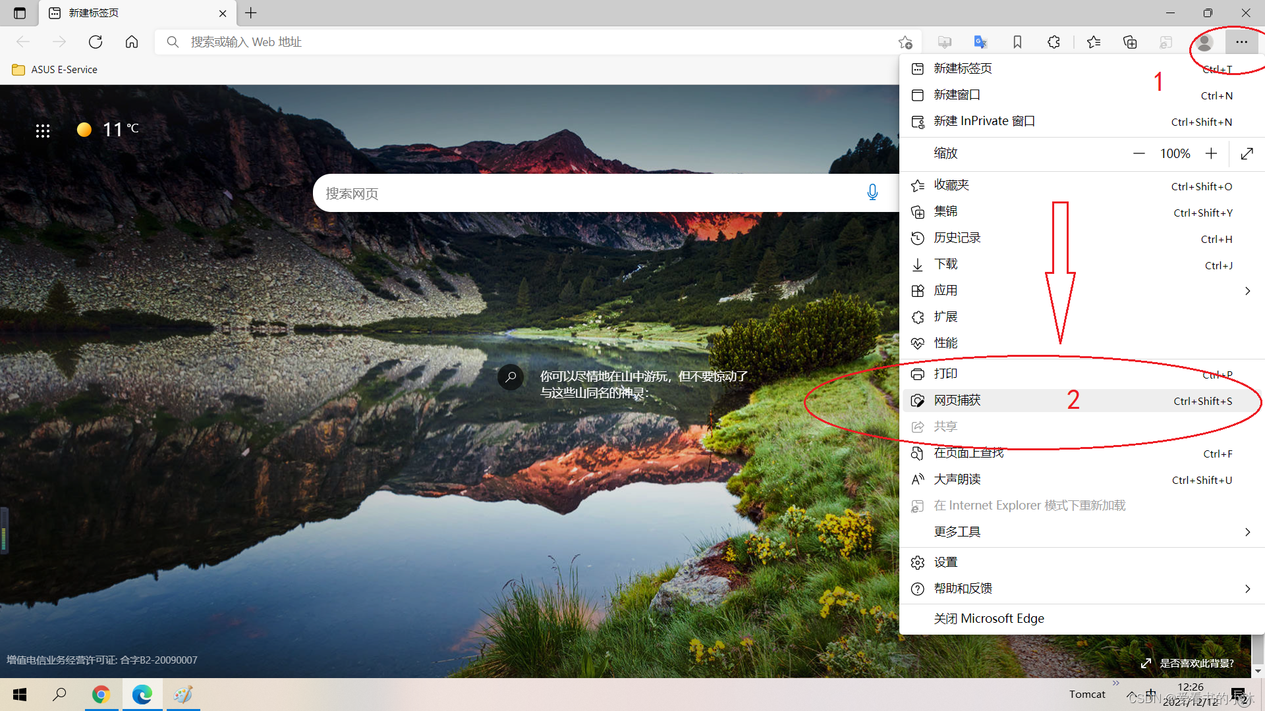Click the page scrollbar down arrow

coord(1258,671)
